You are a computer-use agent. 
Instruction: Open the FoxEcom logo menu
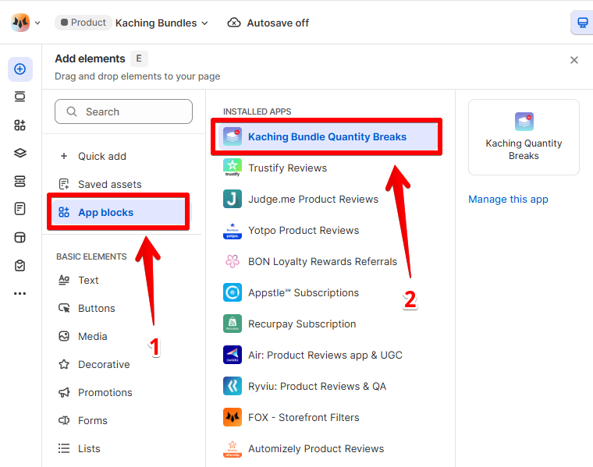20,23
